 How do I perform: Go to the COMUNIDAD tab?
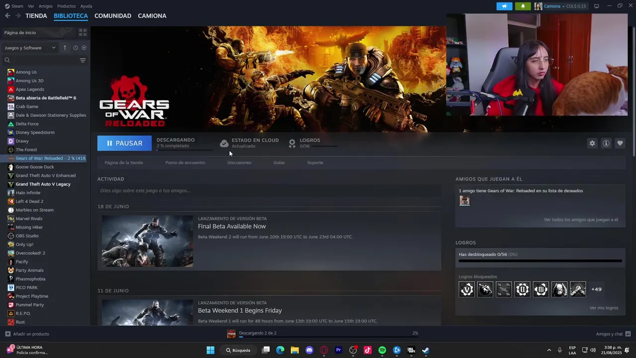click(113, 16)
